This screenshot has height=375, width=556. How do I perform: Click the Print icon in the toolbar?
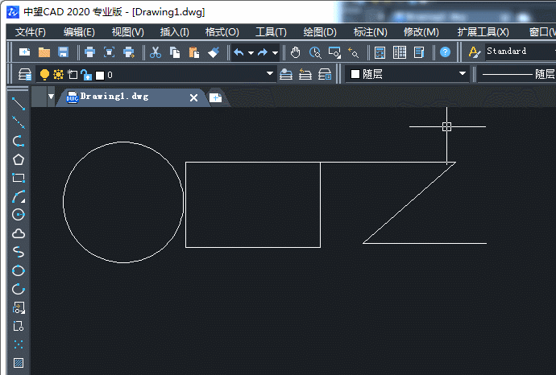coord(89,52)
